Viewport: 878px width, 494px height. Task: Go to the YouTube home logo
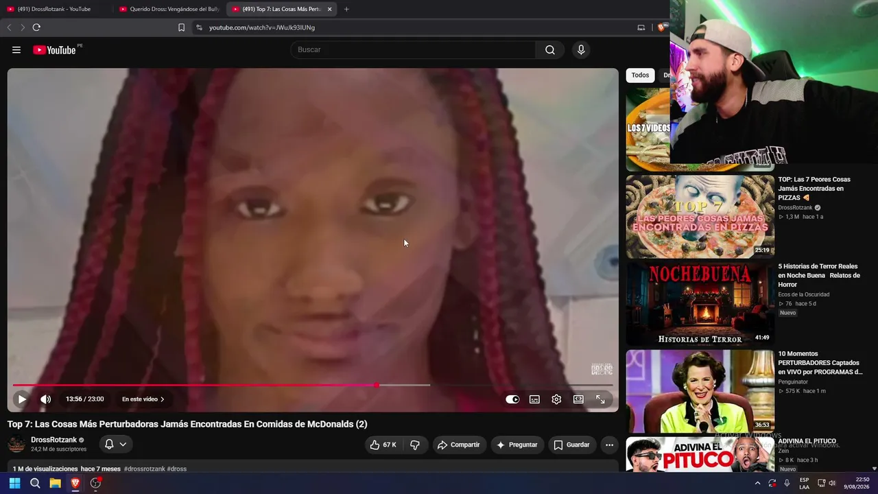coord(54,50)
